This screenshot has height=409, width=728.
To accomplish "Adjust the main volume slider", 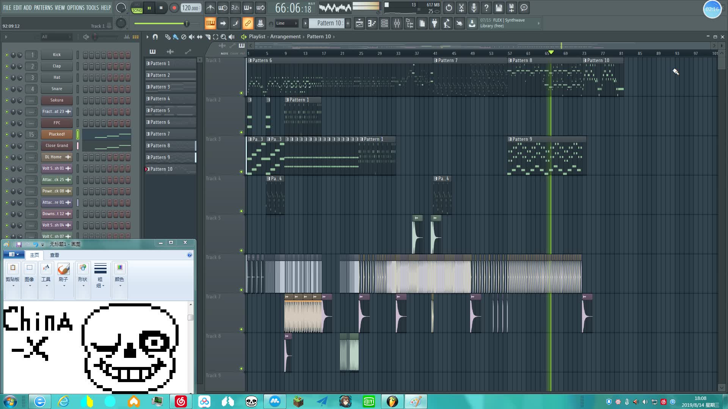I will tap(167, 23).
